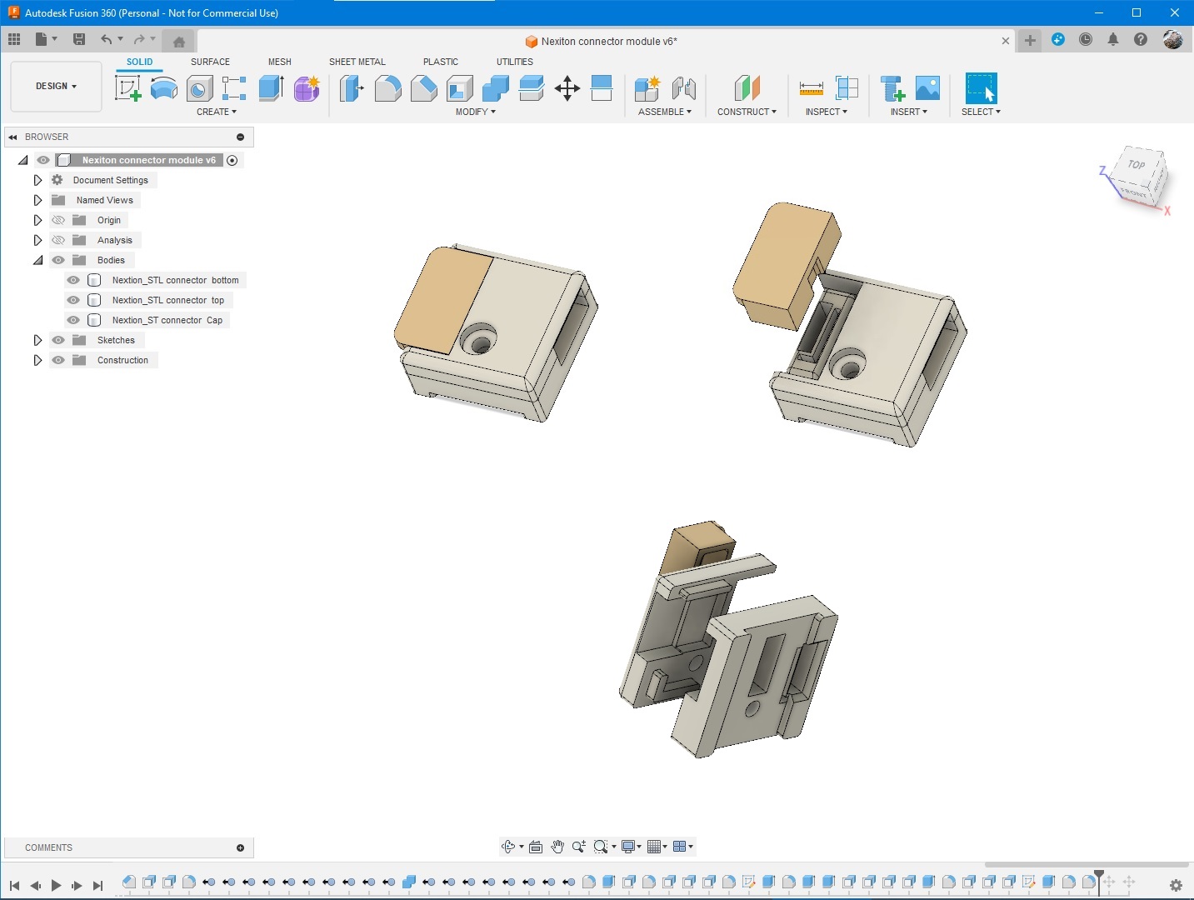Collapse the Browser panel

point(12,136)
